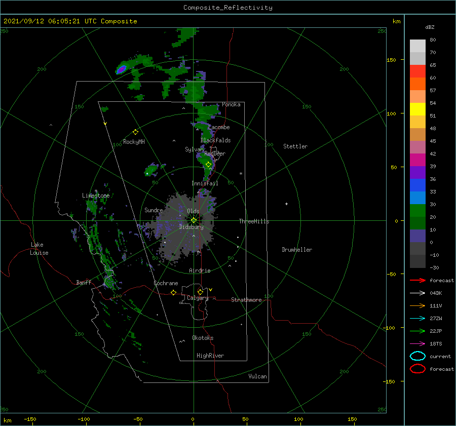The height and width of the screenshot is (426, 456).
Task: Click the cyan 27ZW arrow legend icon
Action: [x=417, y=319]
